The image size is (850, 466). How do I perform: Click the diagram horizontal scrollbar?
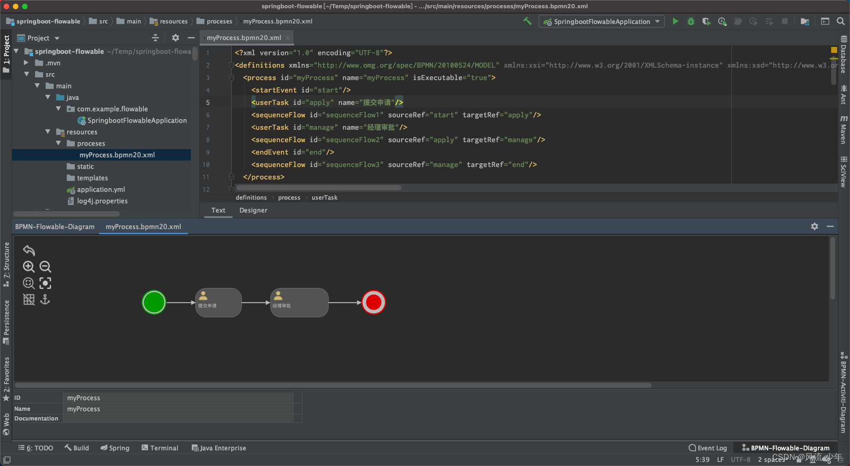(333, 385)
